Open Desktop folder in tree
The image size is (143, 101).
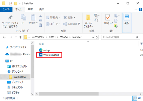(x=15, y=82)
